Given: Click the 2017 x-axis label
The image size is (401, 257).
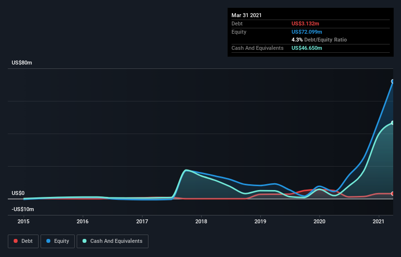Looking at the screenshot, I should tap(142, 221).
